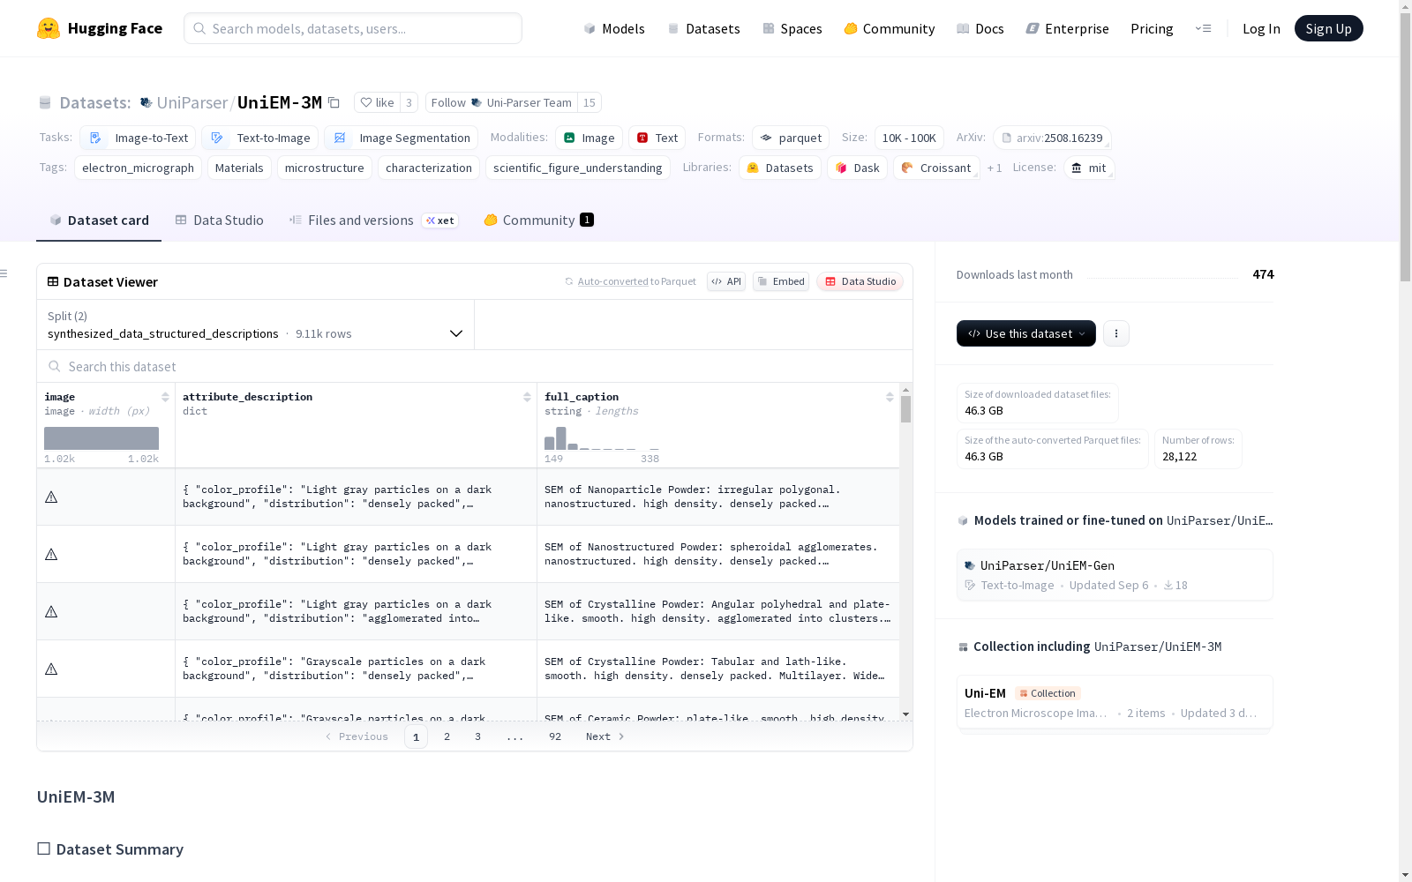Select the Image Segmentation task tag

(x=401, y=138)
